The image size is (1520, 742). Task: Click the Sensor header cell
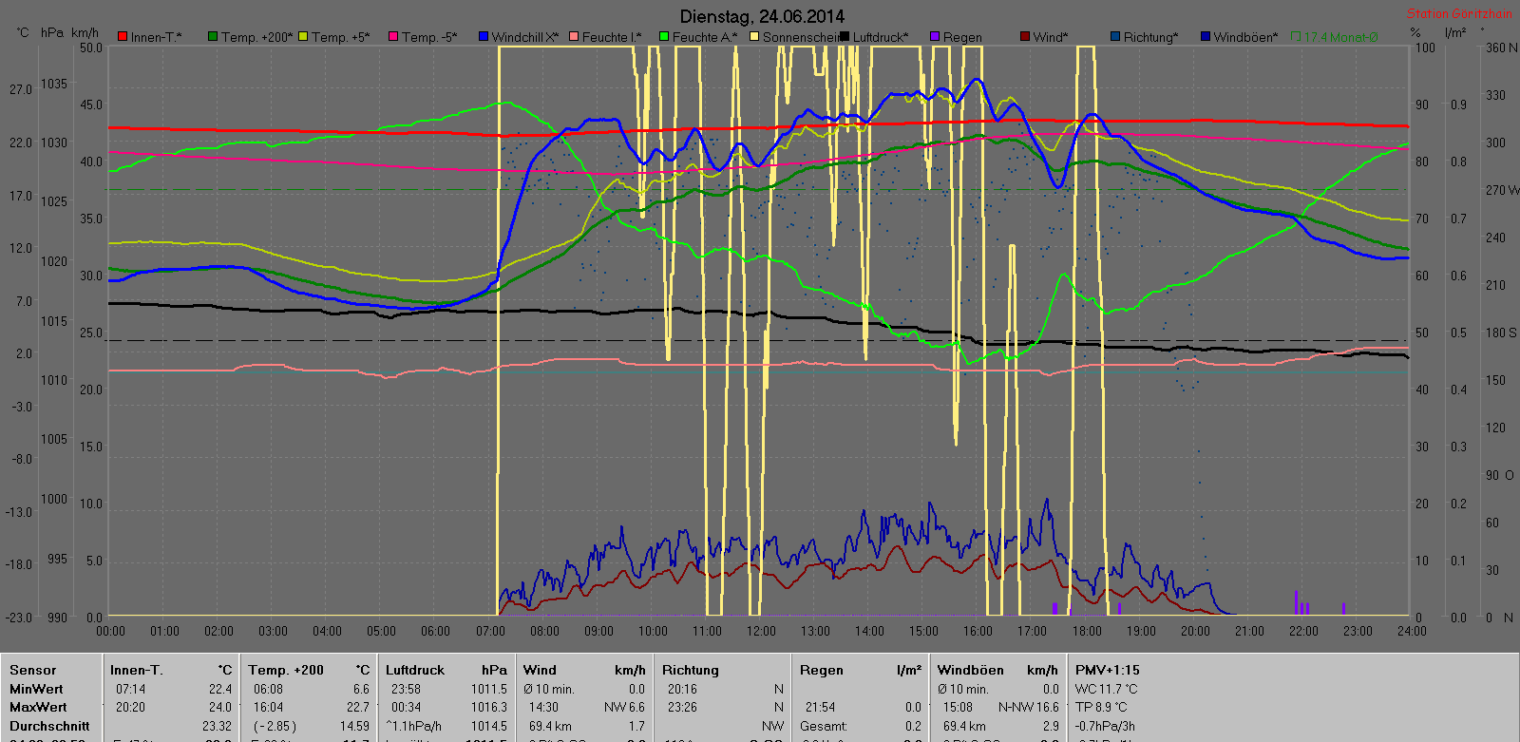[x=33, y=670]
